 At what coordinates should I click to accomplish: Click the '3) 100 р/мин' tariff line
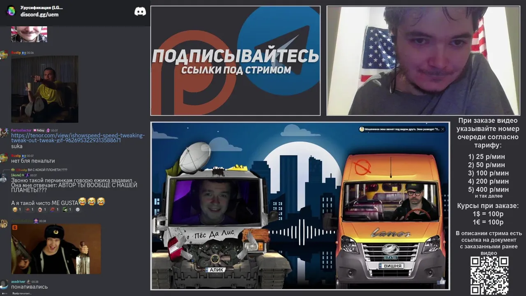point(488,173)
